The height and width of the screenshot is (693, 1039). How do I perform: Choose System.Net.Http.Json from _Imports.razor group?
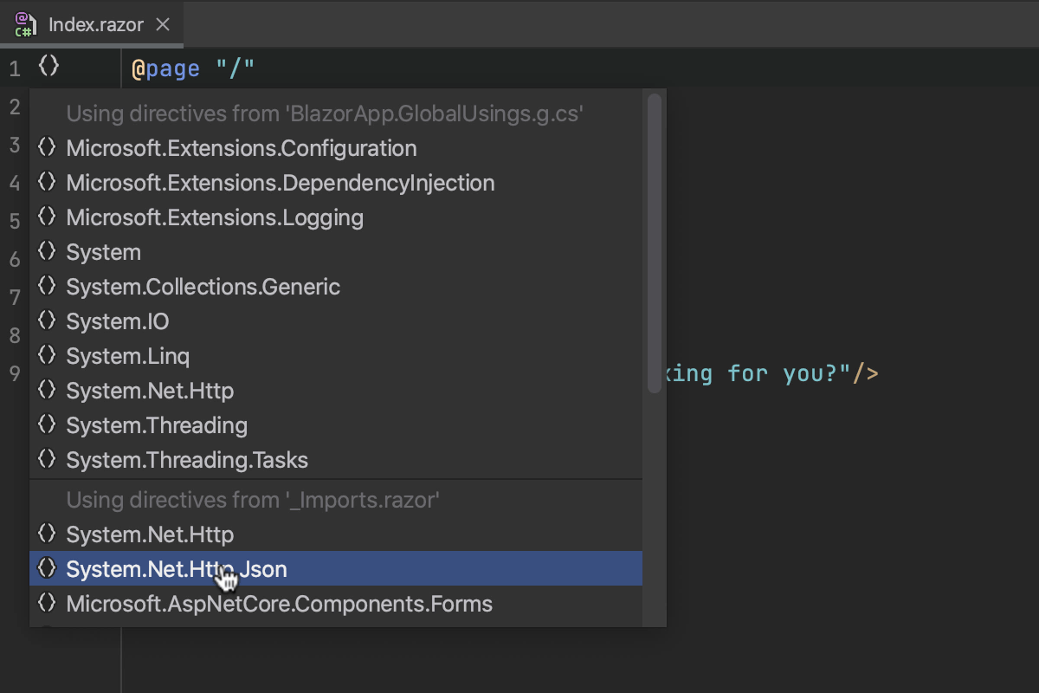click(177, 569)
